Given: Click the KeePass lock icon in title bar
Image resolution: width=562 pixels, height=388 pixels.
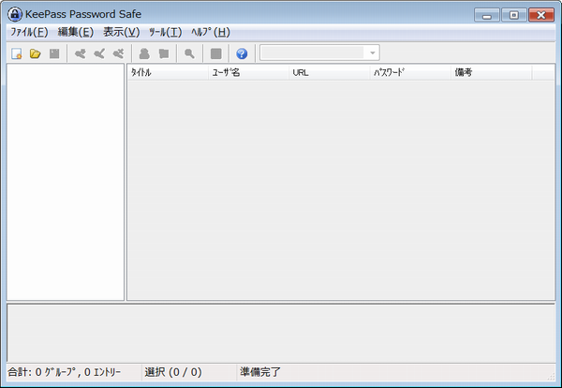Looking at the screenshot, I should click(x=15, y=14).
